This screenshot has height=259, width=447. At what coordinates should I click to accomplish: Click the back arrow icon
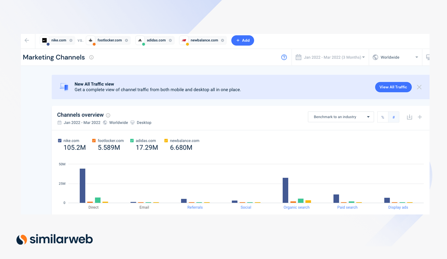pyautogui.click(x=27, y=40)
